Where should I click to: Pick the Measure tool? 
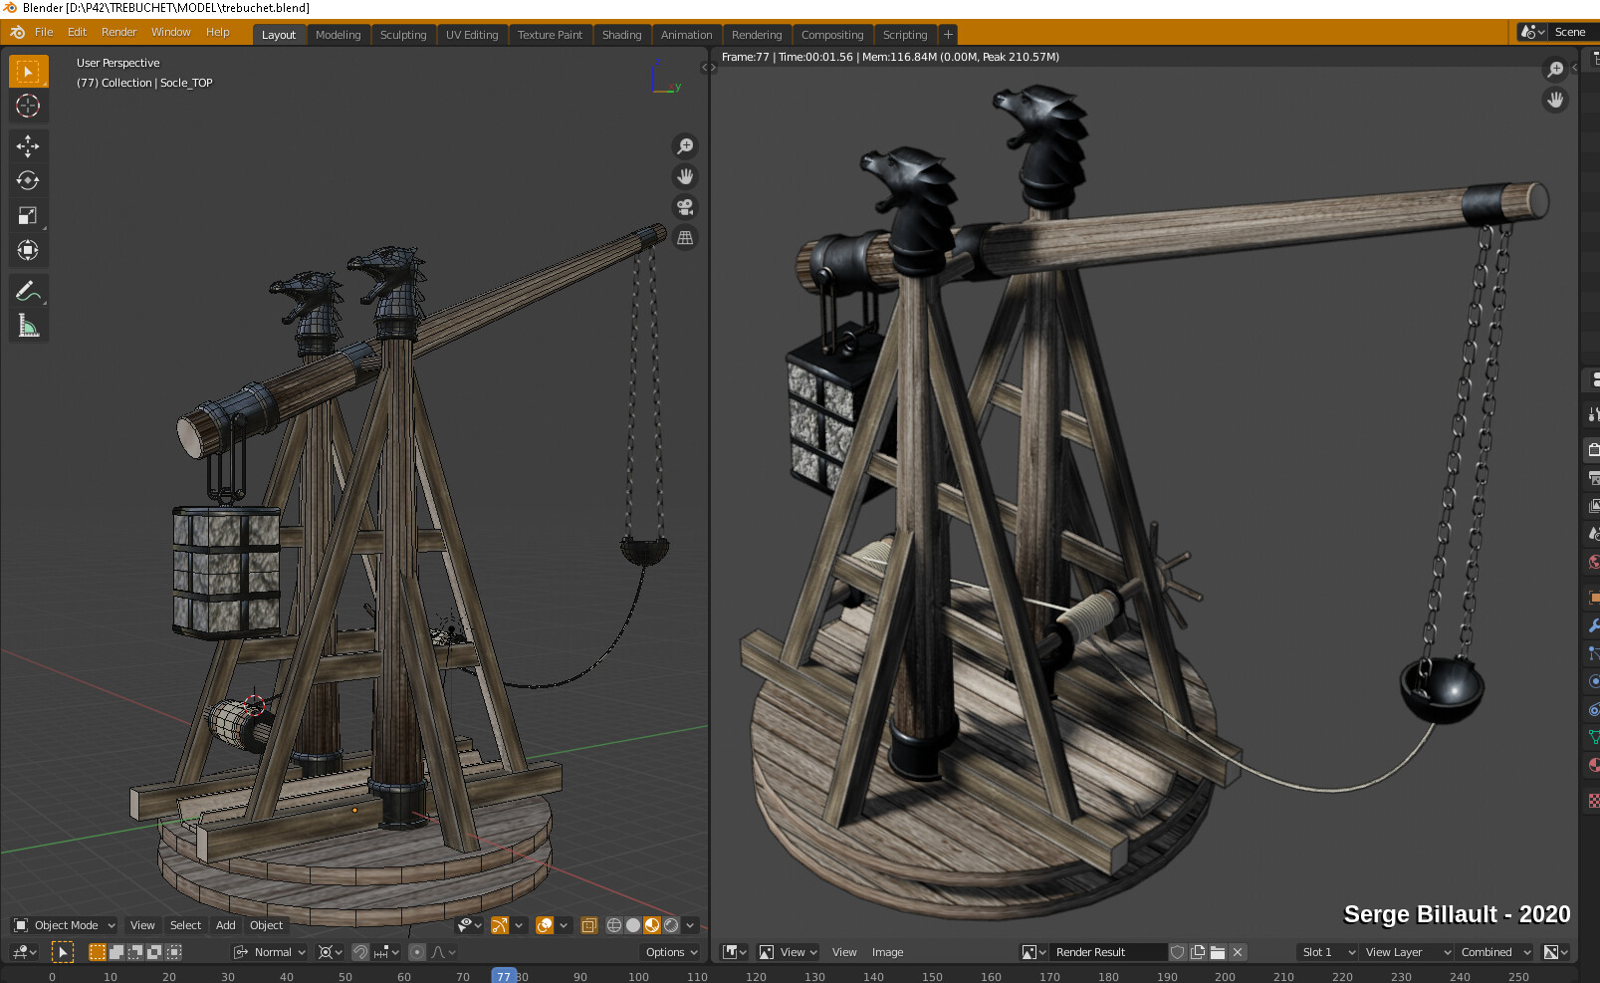tap(28, 325)
